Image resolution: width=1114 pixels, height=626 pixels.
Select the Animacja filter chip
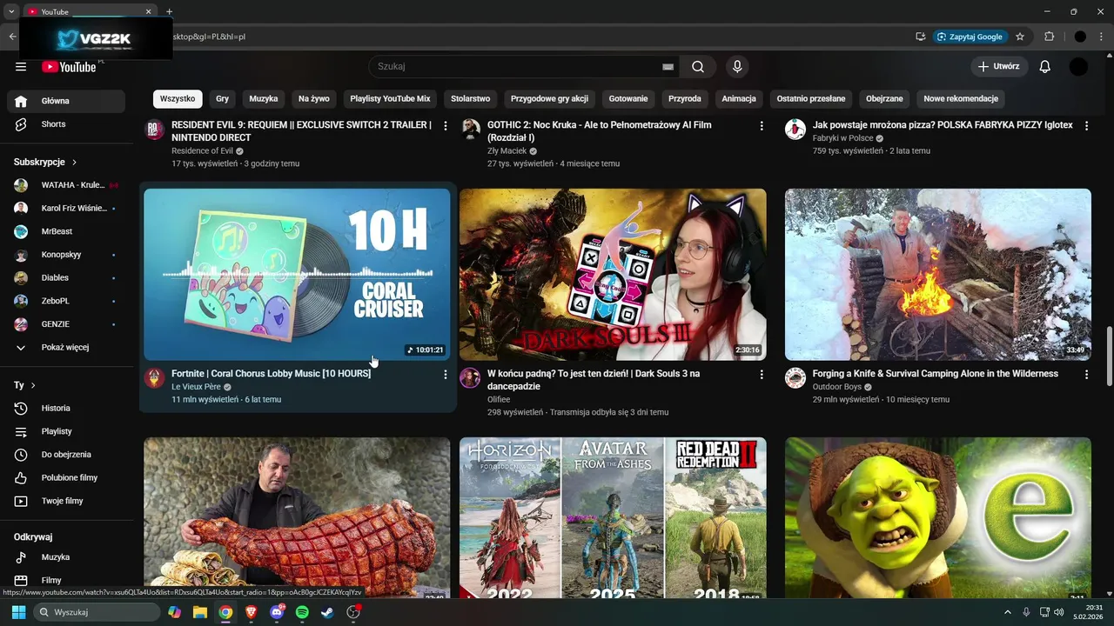[x=739, y=99]
